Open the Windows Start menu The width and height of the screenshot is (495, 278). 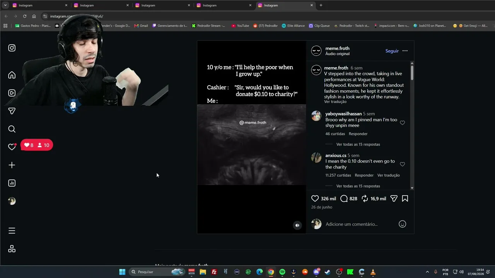tap(122, 272)
